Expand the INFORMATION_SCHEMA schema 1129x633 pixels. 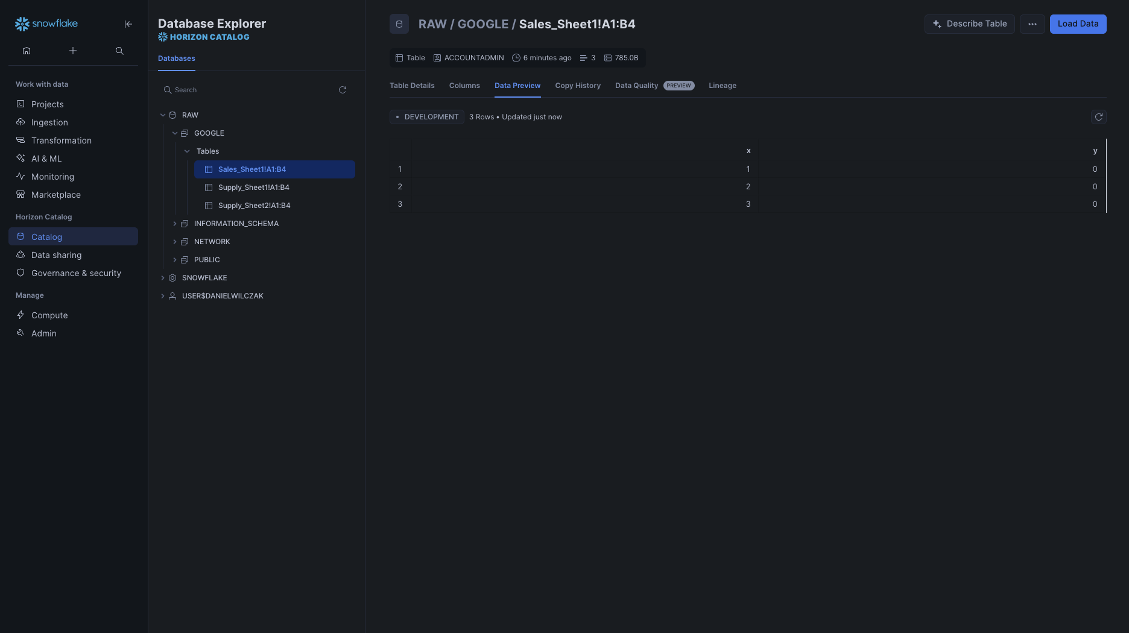coord(175,224)
